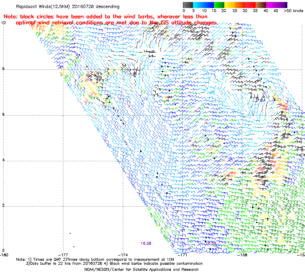
Task: Click the red 'optimal wind retrieval conditions' line
Action: [116, 23]
